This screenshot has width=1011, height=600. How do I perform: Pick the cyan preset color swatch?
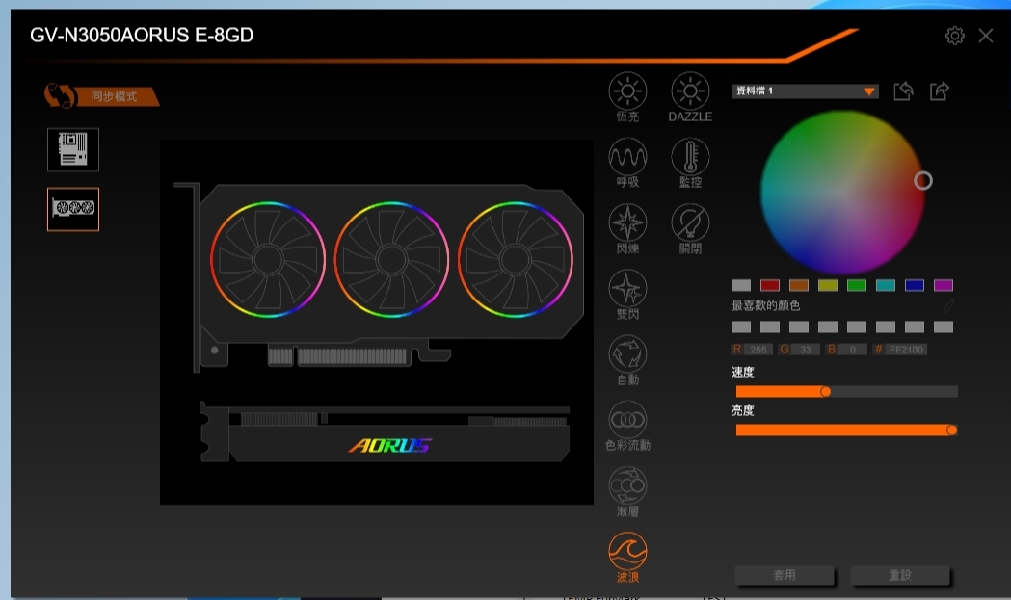point(886,285)
